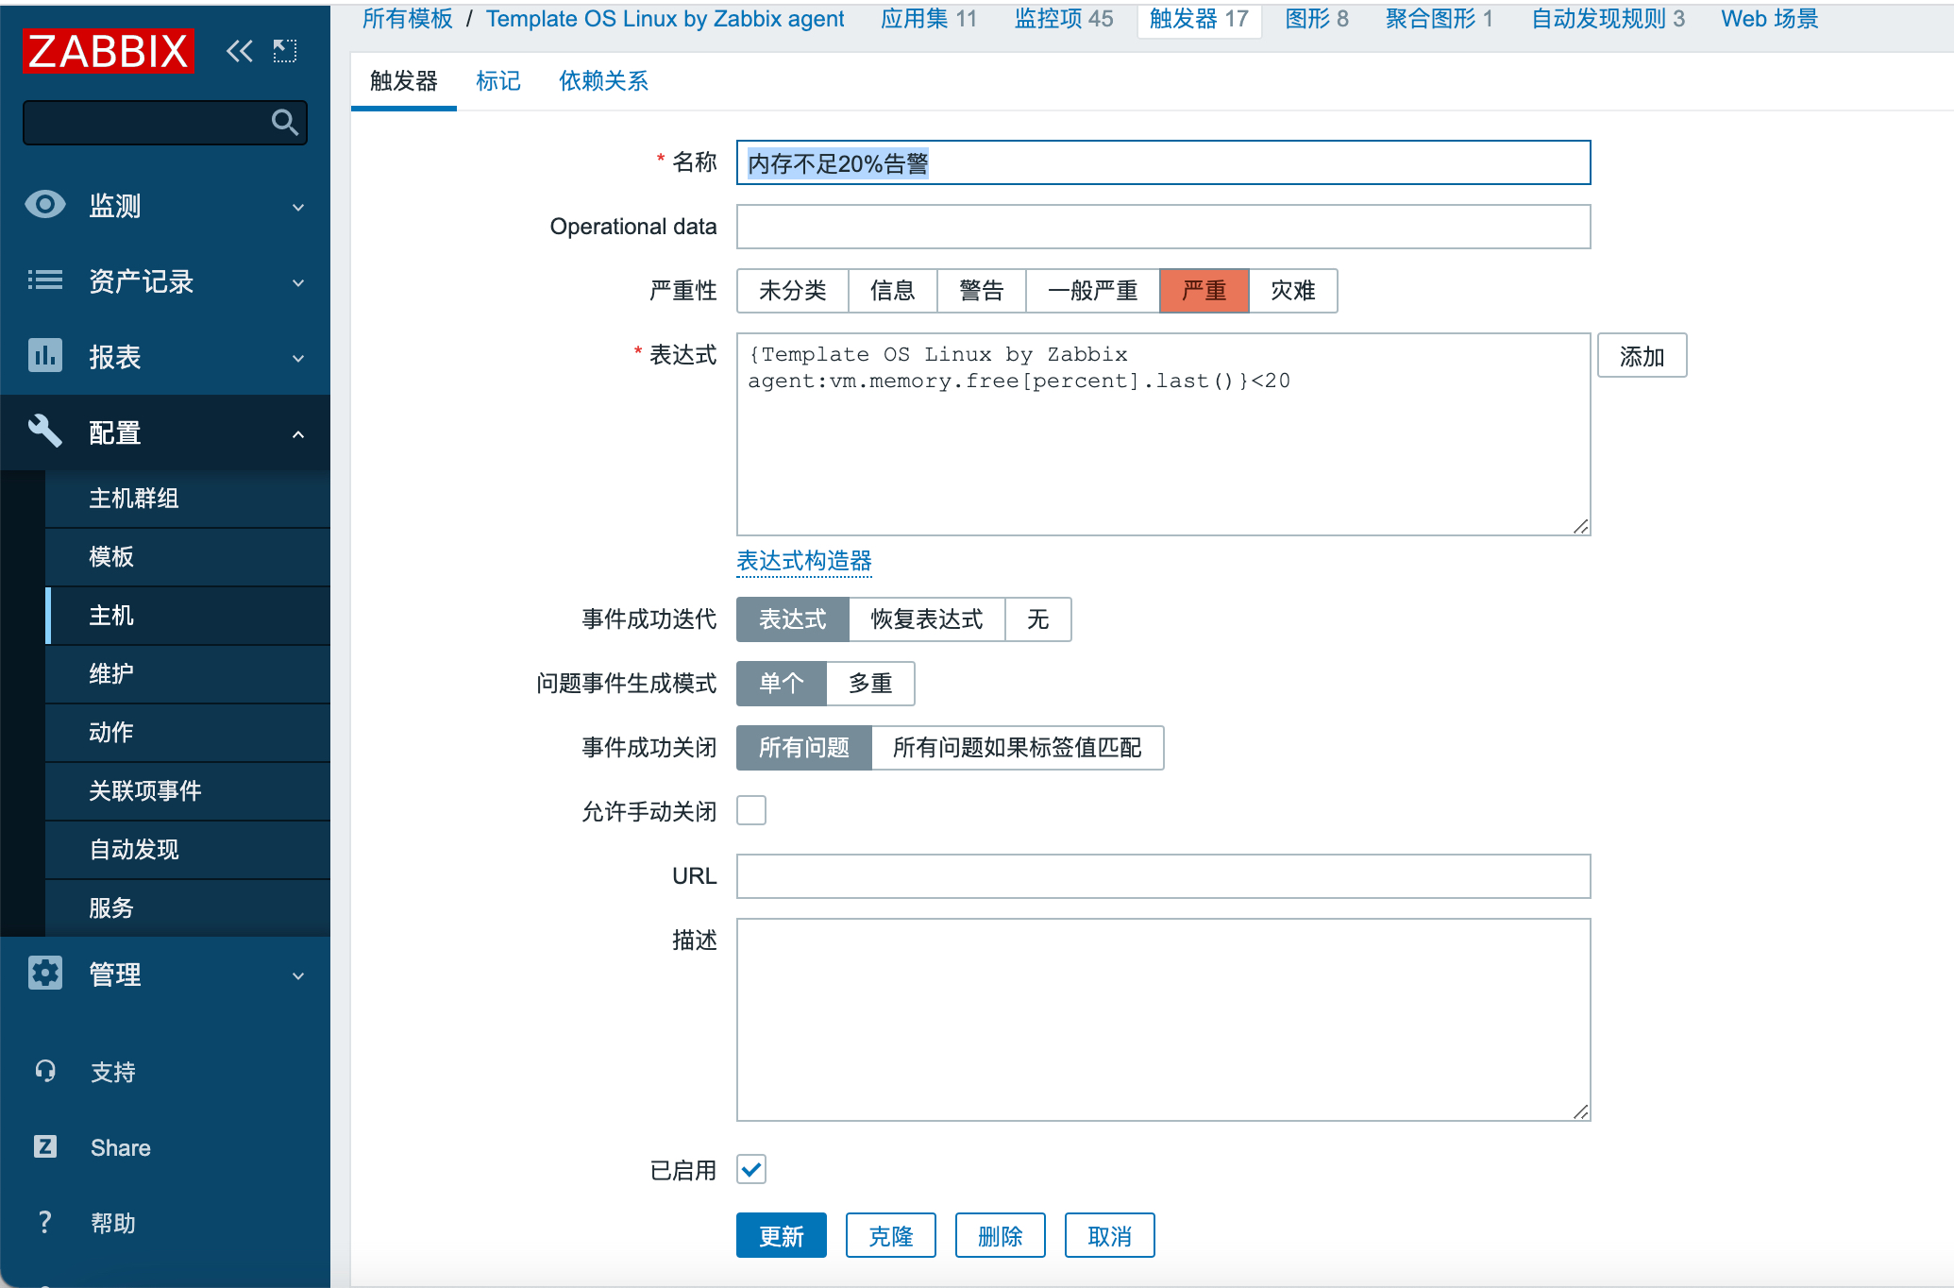The image size is (1954, 1288).
Task: Switch problem event mode to 多重
Action: [869, 684]
